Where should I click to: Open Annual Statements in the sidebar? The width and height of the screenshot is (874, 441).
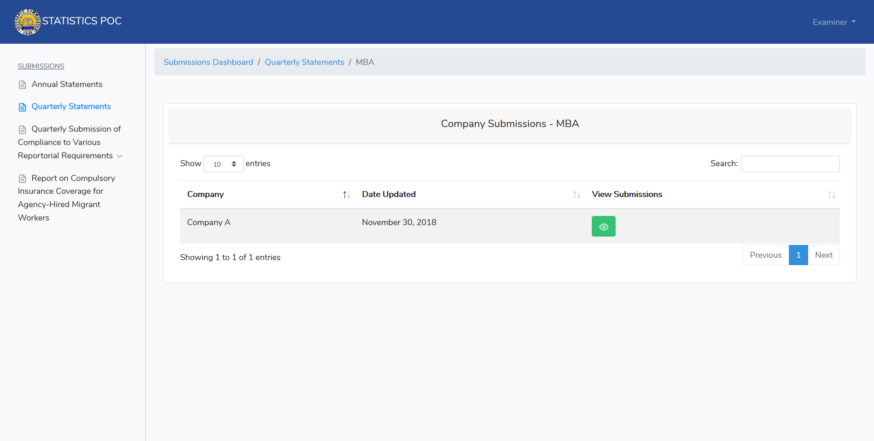tap(67, 84)
